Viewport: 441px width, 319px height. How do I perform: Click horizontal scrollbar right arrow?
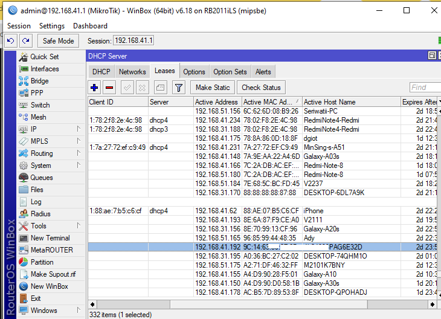click(433, 304)
